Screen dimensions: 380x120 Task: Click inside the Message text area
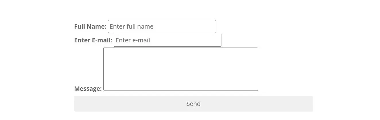(x=181, y=69)
